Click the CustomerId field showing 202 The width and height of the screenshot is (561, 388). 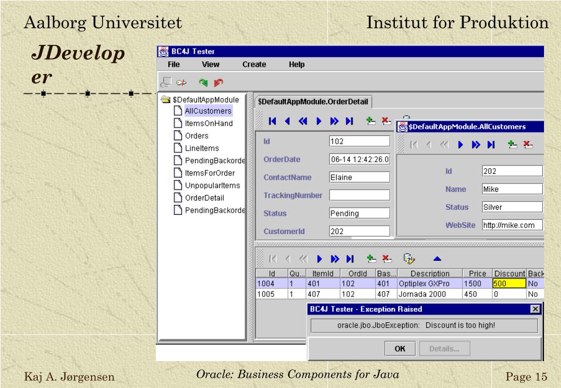click(360, 231)
